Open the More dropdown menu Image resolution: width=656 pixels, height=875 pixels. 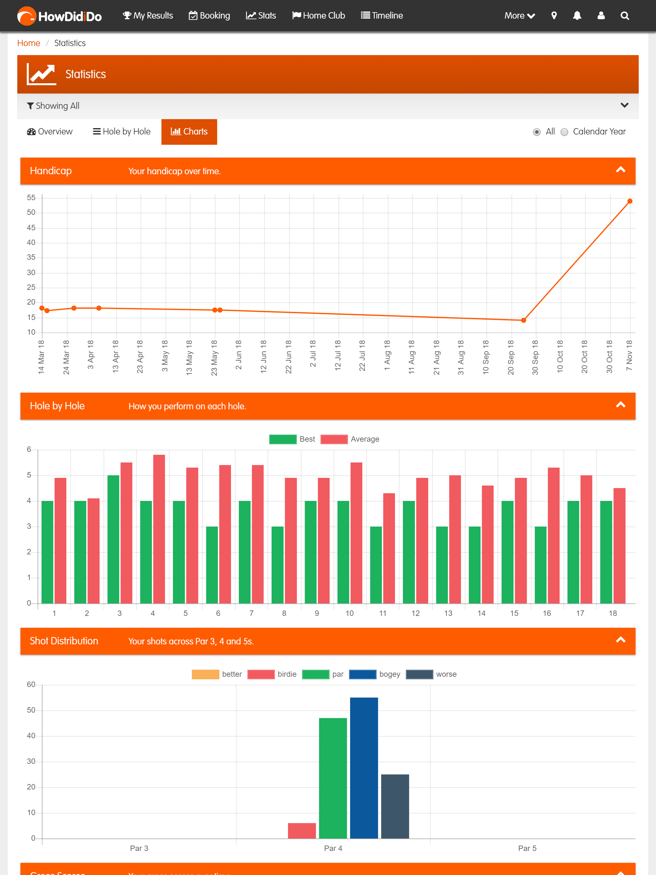coord(519,16)
